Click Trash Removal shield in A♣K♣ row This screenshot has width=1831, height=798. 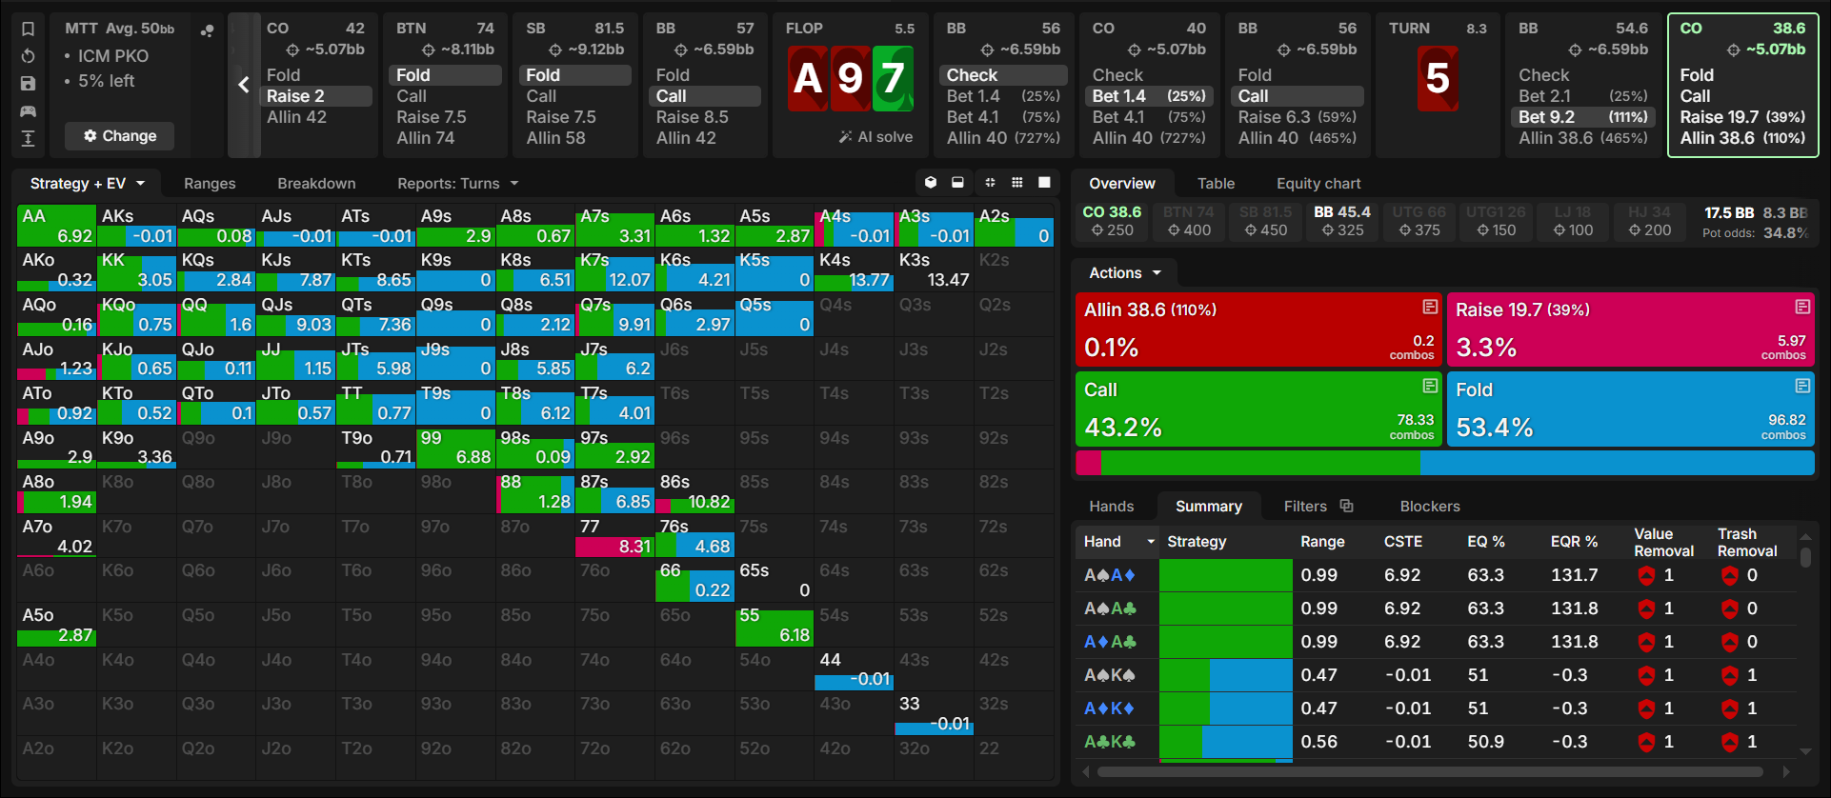point(1730,742)
